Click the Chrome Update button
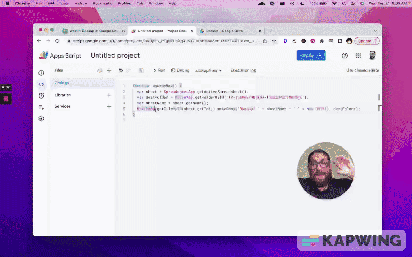Screen dimensions: 412x257 coord(367,41)
